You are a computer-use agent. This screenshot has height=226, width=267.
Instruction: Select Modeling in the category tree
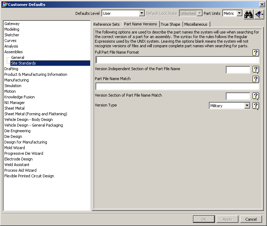click(12, 29)
